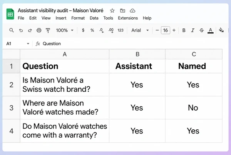The image size is (231, 155).
Task: Open the zoom 100% dropdown
Action: point(65,30)
